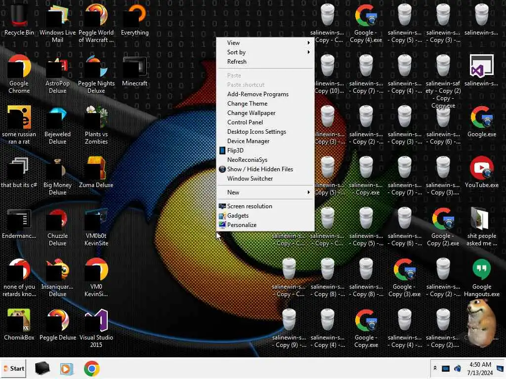This screenshot has width=506, height=379.
Task: Click the Minecraft desktop icon
Action: [x=134, y=72]
